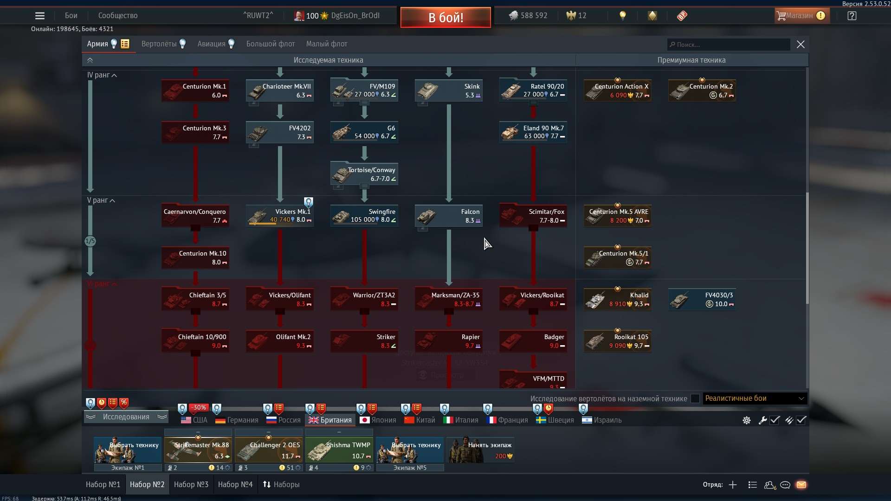Screen dimensions: 891x501
Task: Click the 1/5 rank progress marker
Action: (90, 241)
